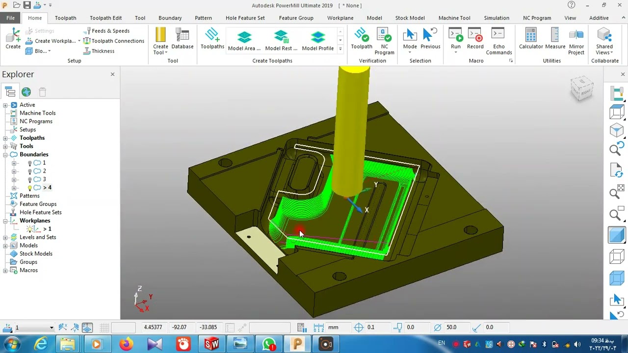
Task: Switch to the Simulation tab
Action: 497,18
